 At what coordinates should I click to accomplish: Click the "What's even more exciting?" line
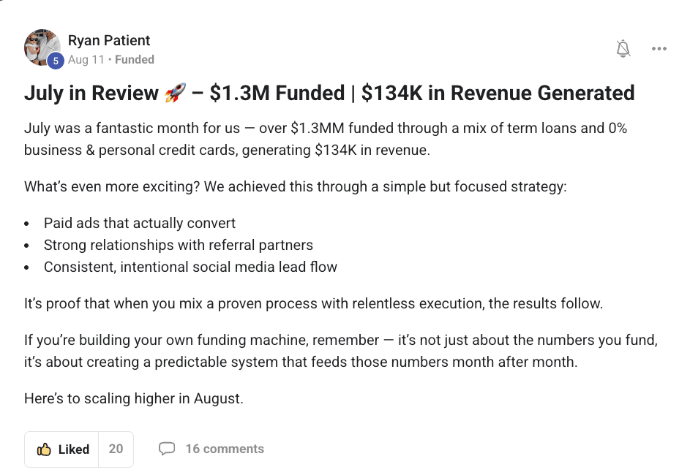coord(295,186)
